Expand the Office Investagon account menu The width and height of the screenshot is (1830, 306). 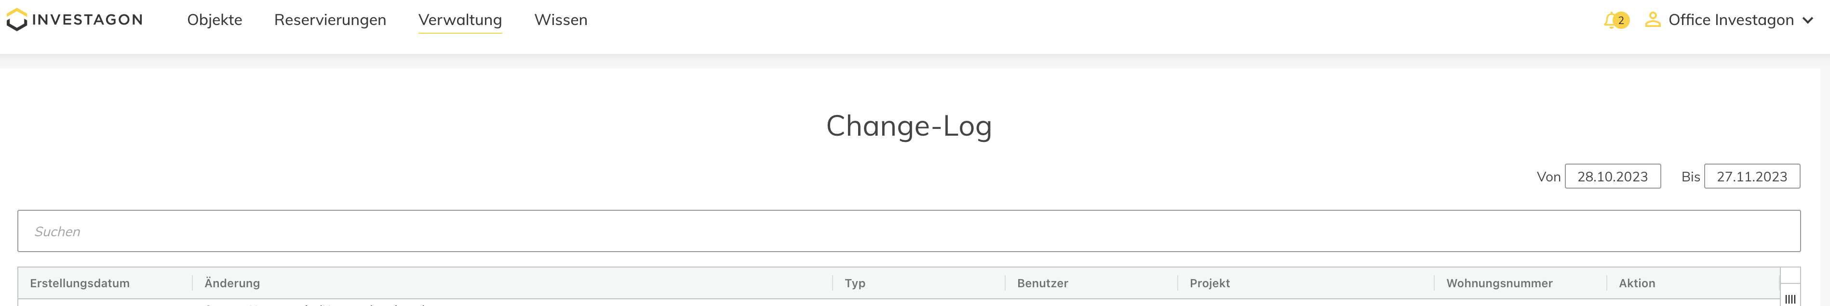click(1731, 20)
